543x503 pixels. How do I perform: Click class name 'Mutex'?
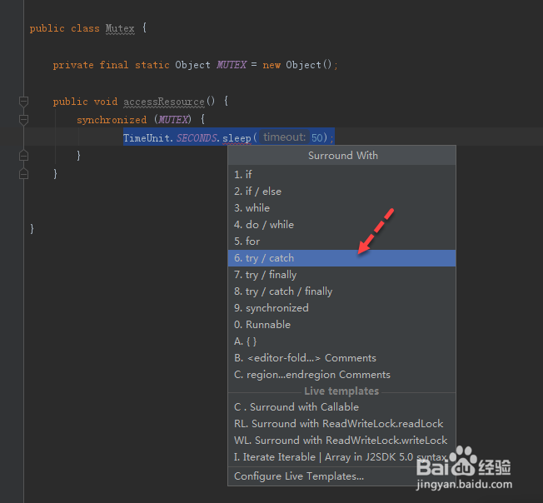tap(120, 28)
